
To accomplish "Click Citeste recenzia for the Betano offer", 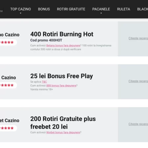I will point(138,38).
